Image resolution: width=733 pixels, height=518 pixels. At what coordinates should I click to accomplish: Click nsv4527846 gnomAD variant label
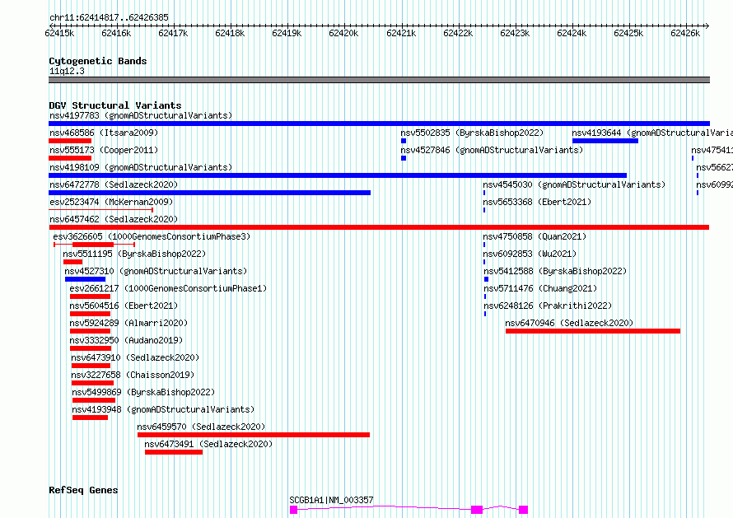(x=492, y=150)
